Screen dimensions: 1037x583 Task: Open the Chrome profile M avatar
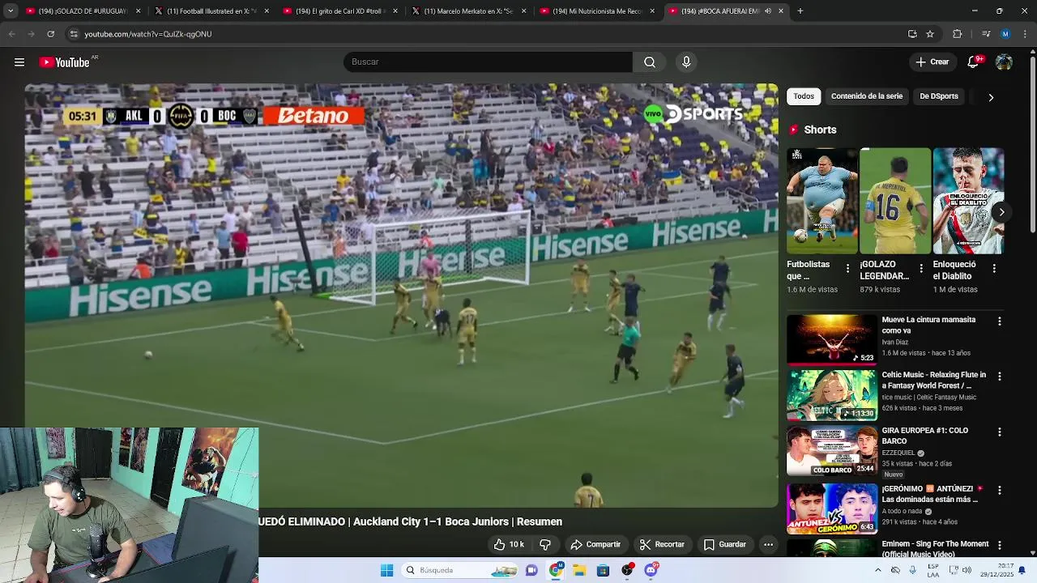(x=1005, y=34)
